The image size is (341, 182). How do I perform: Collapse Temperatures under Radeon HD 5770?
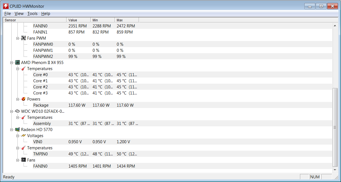click(17, 148)
